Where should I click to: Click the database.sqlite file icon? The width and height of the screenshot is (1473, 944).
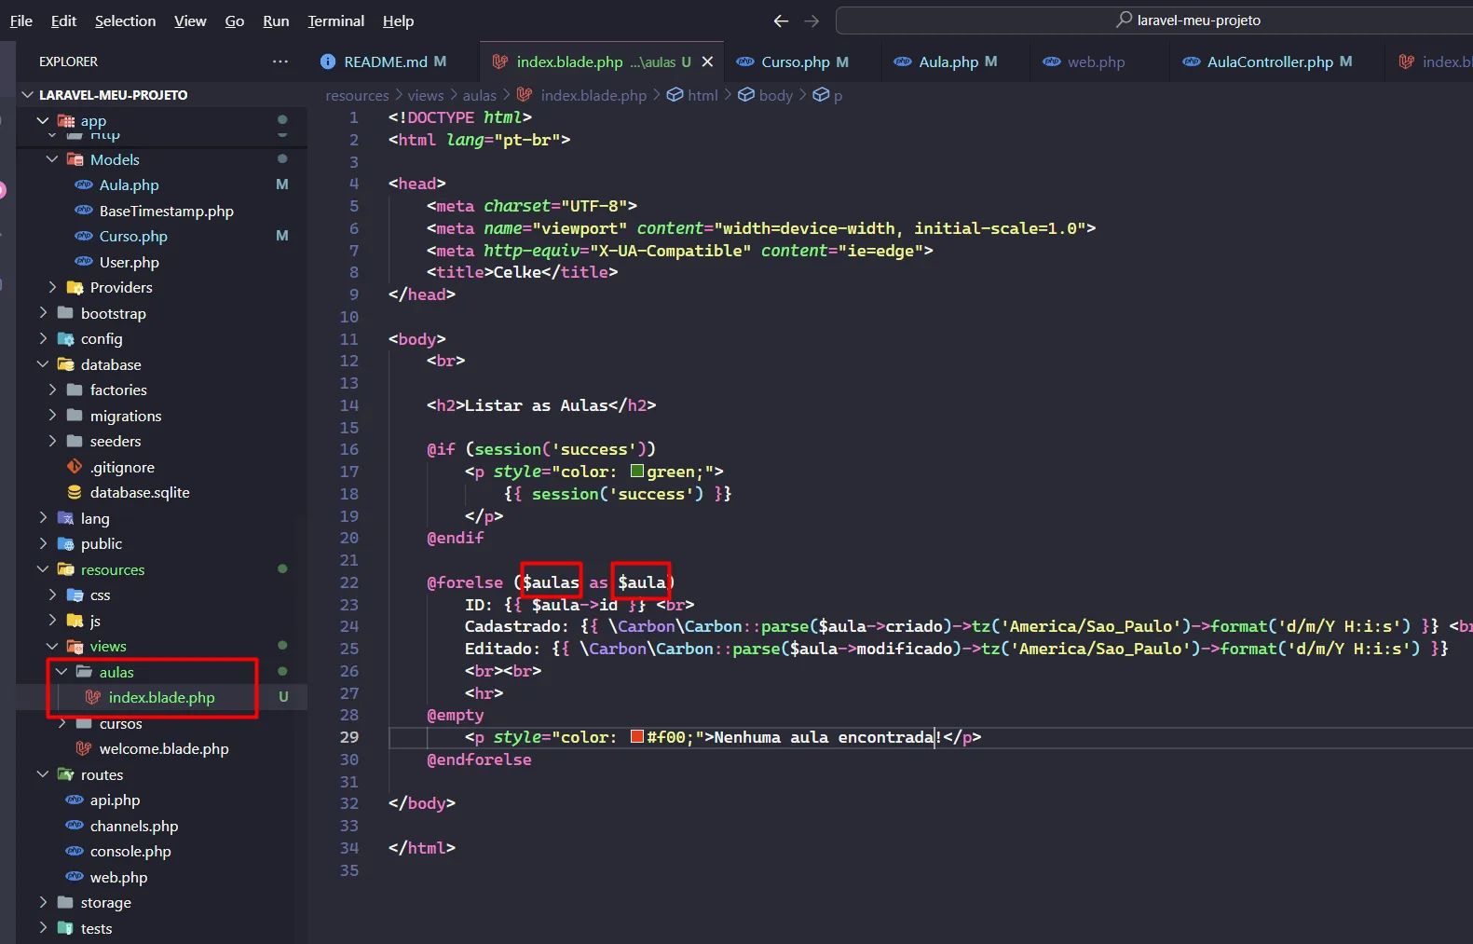click(x=75, y=492)
